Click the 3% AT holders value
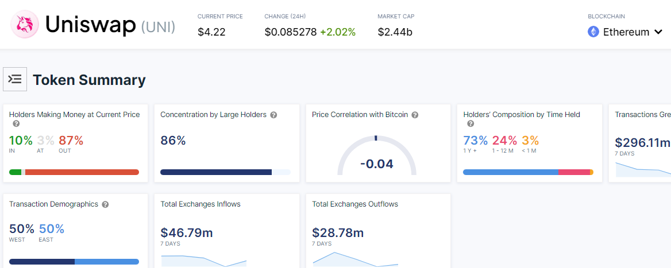671x268 pixels. pos(45,140)
